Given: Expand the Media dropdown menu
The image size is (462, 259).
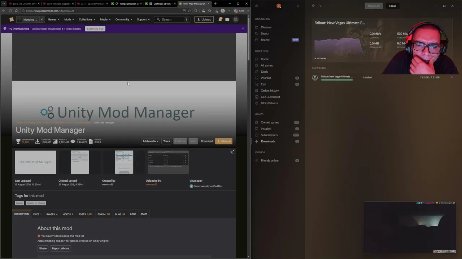Looking at the screenshot, I should (x=105, y=19).
